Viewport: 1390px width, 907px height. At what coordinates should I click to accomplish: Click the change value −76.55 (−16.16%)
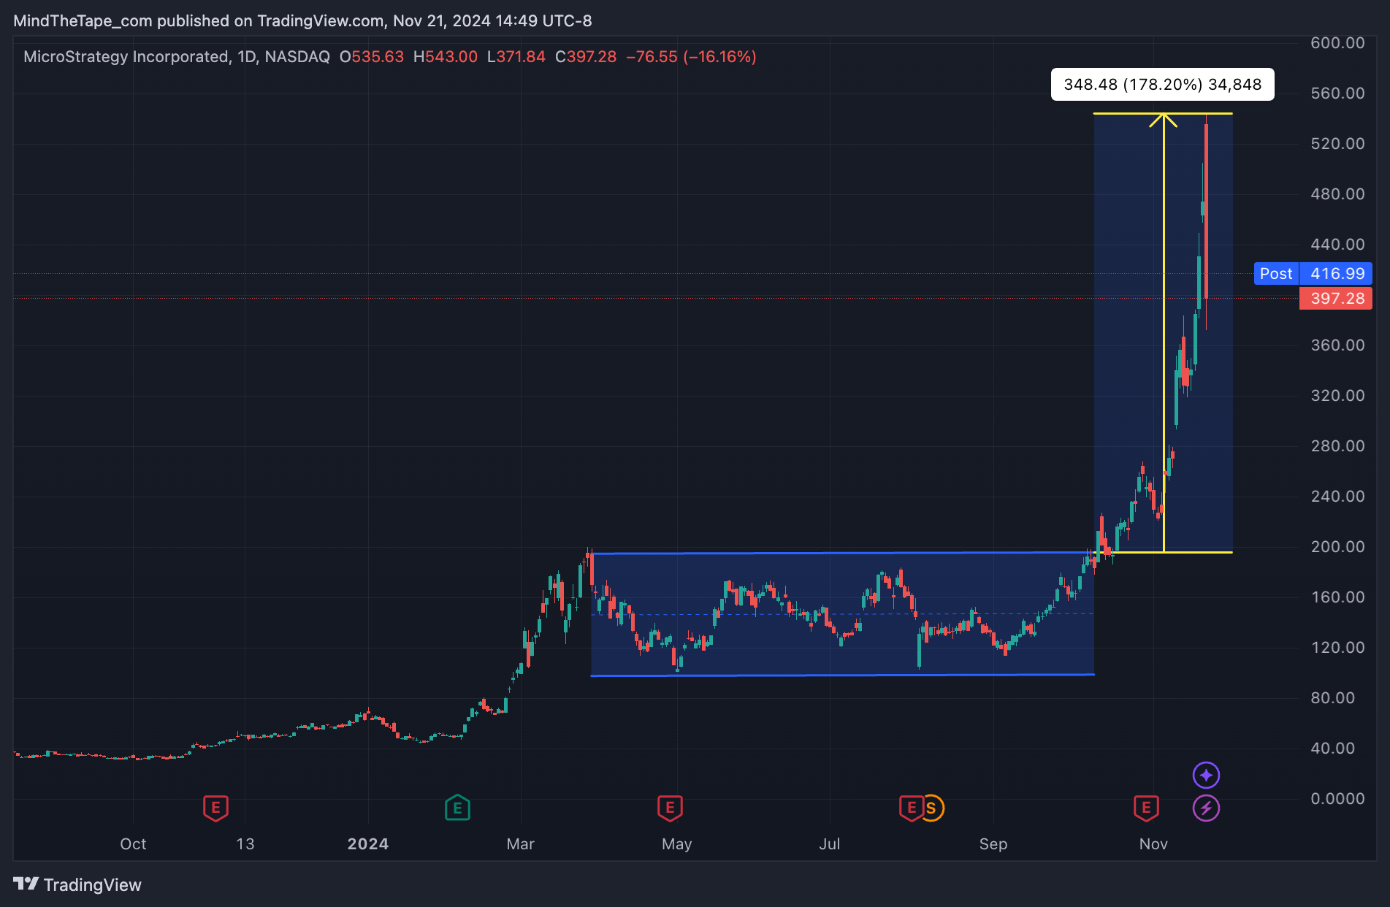click(691, 57)
